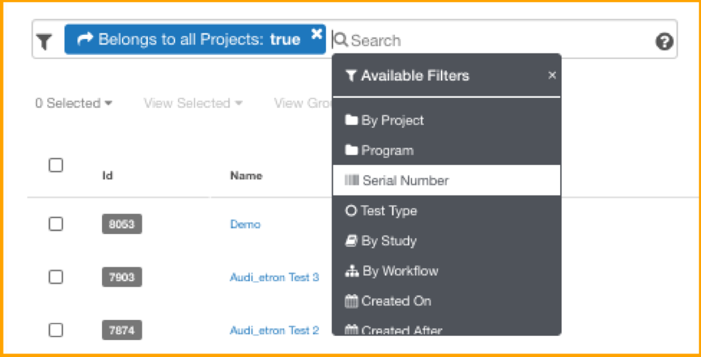The width and height of the screenshot is (701, 357).
Task: Click the 7903 id badge
Action: pos(122,277)
